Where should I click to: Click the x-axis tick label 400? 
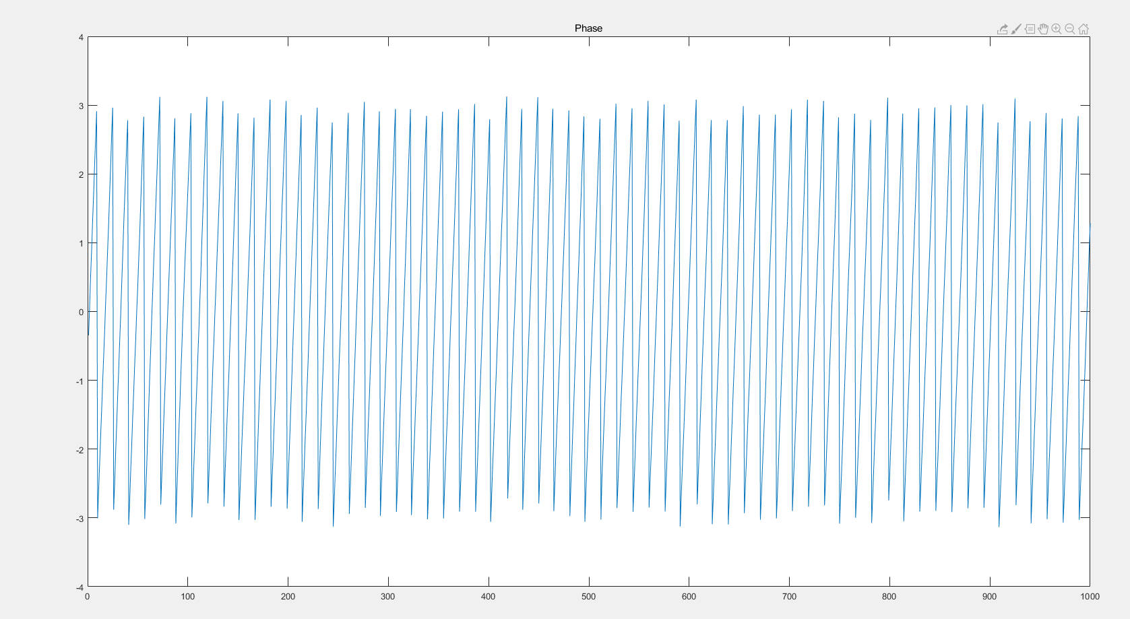coord(489,596)
